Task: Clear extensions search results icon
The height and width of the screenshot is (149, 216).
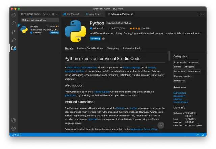Action: 53,14
